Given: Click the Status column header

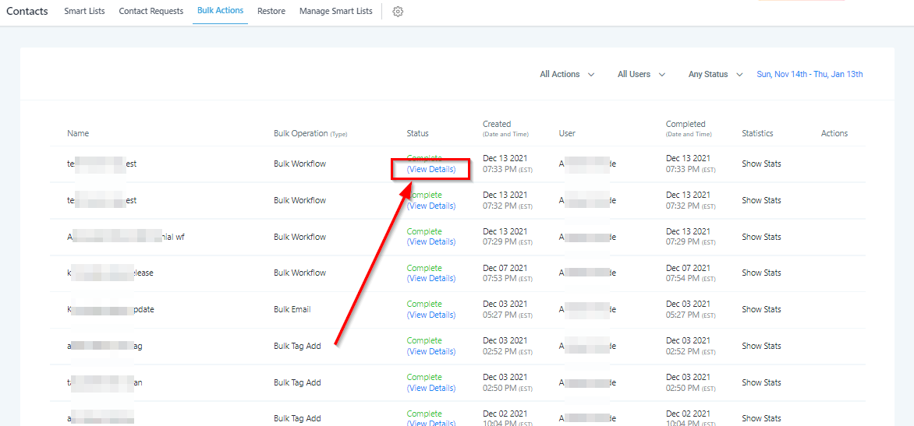Looking at the screenshot, I should tap(417, 134).
